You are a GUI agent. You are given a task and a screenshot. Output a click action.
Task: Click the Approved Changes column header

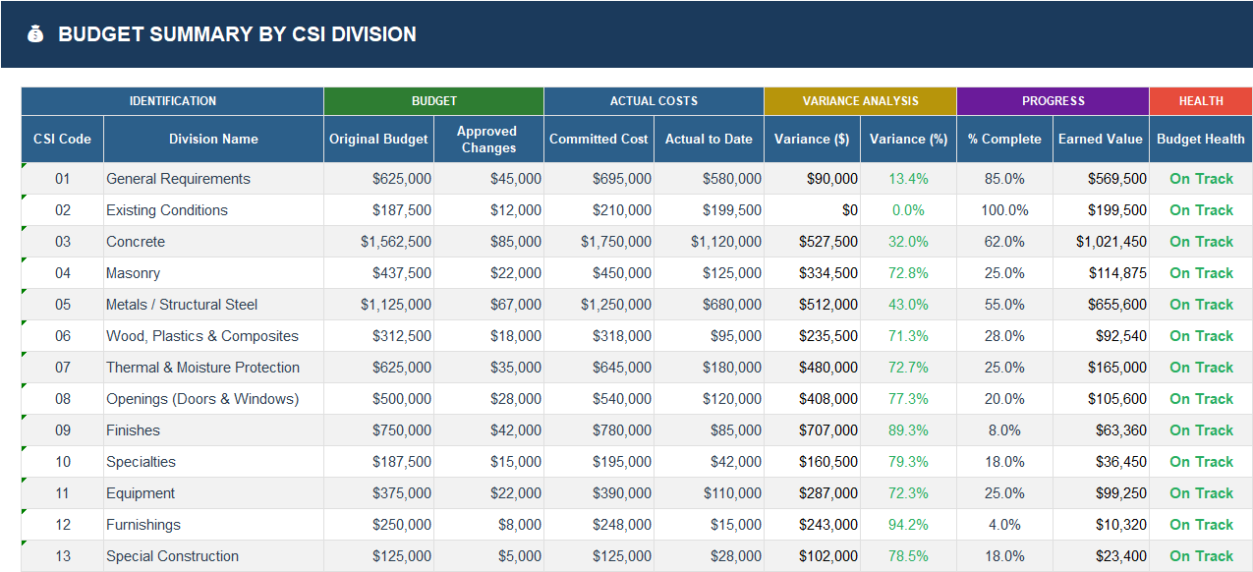(x=488, y=140)
